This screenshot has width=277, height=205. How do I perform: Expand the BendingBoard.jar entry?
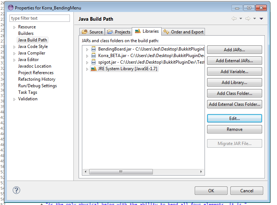[x=87, y=49]
